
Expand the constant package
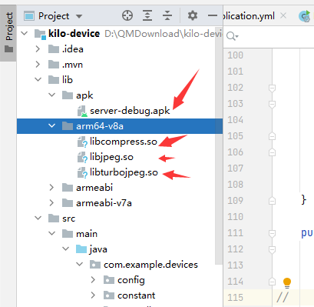tap(93, 295)
